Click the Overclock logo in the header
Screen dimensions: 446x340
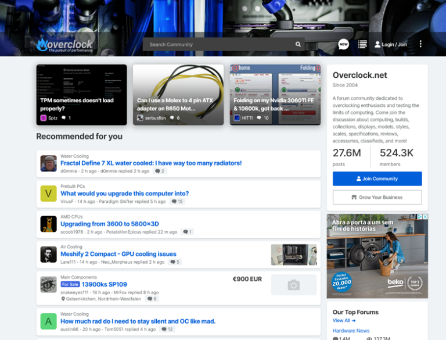[64, 44]
